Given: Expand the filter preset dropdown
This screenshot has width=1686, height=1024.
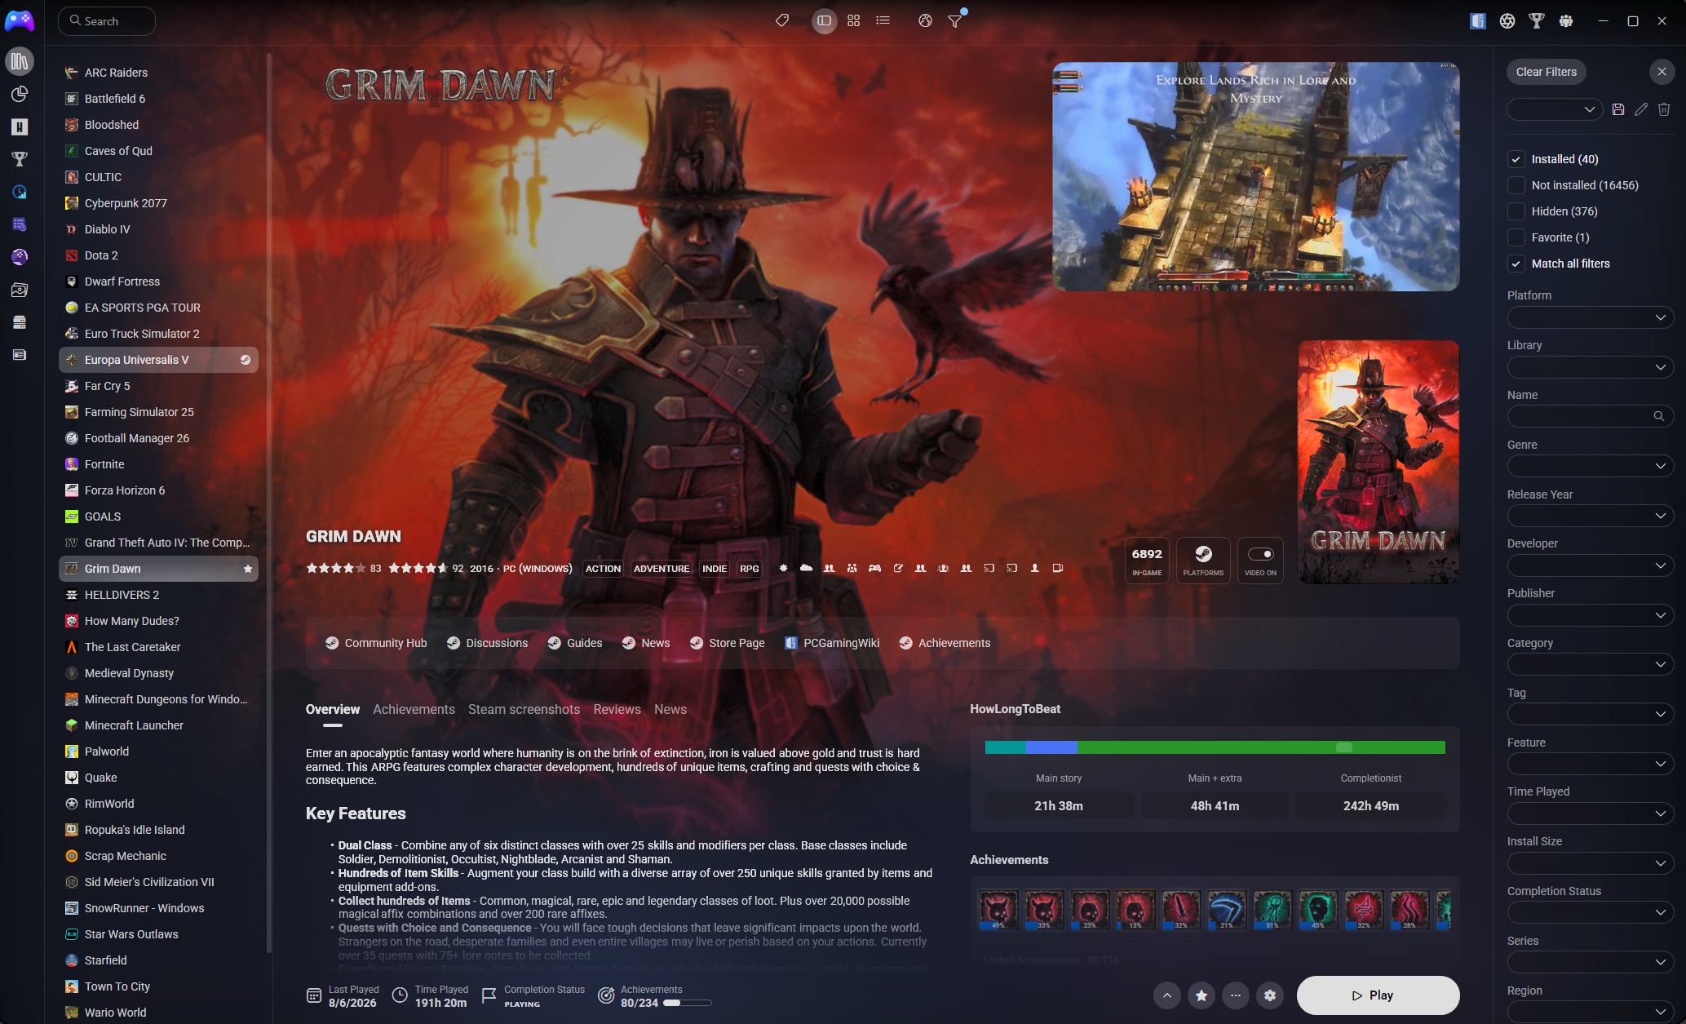Looking at the screenshot, I should (1555, 109).
